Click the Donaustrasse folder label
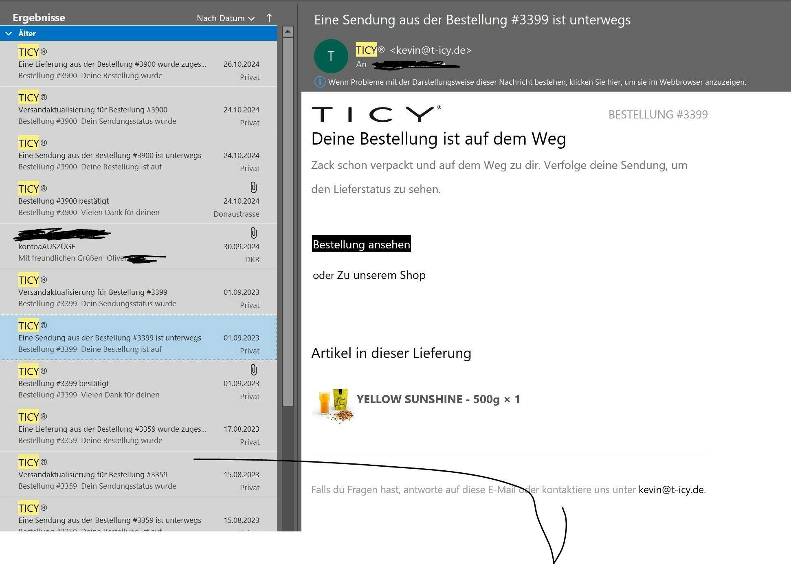This screenshot has width=791, height=564. point(236,214)
